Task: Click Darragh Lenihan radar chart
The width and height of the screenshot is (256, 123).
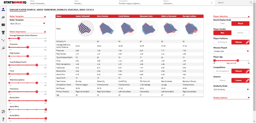Action: tap(193, 29)
